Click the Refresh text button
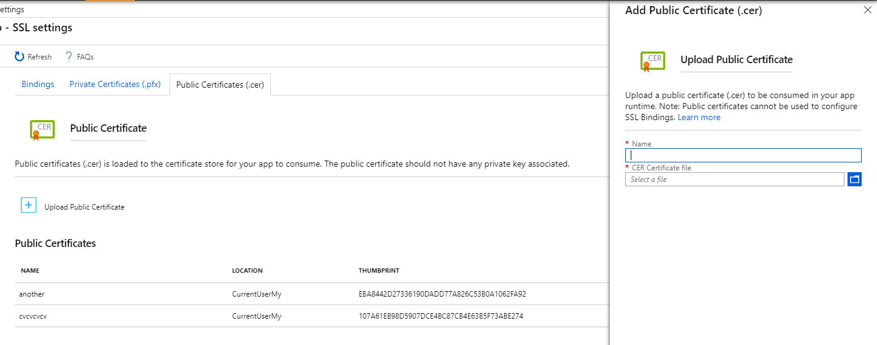Image resolution: width=877 pixels, height=345 pixels. (x=40, y=57)
